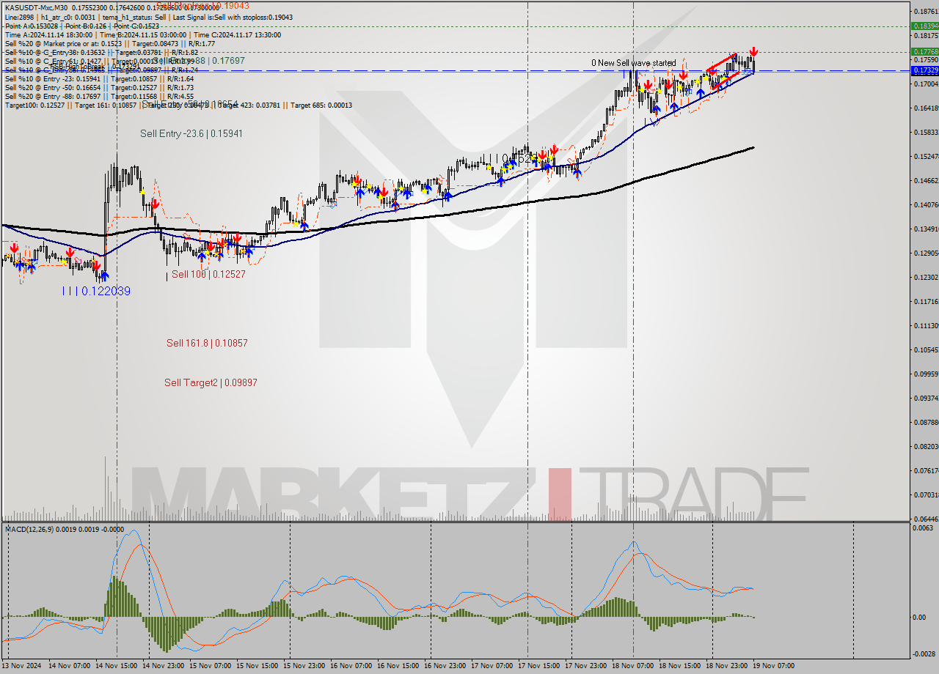Click the 'Sell Stoploss | 0.19043' label

coord(202,5)
